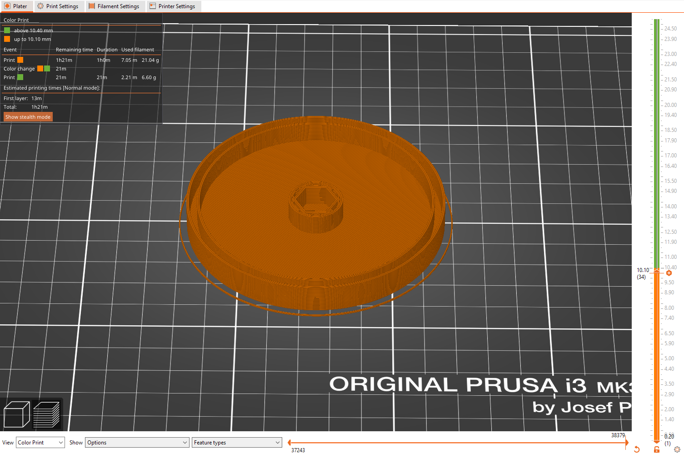This screenshot has height=454, width=684.
Task: Click the 'Total:' time entry in legend
Action: [x=25, y=107]
